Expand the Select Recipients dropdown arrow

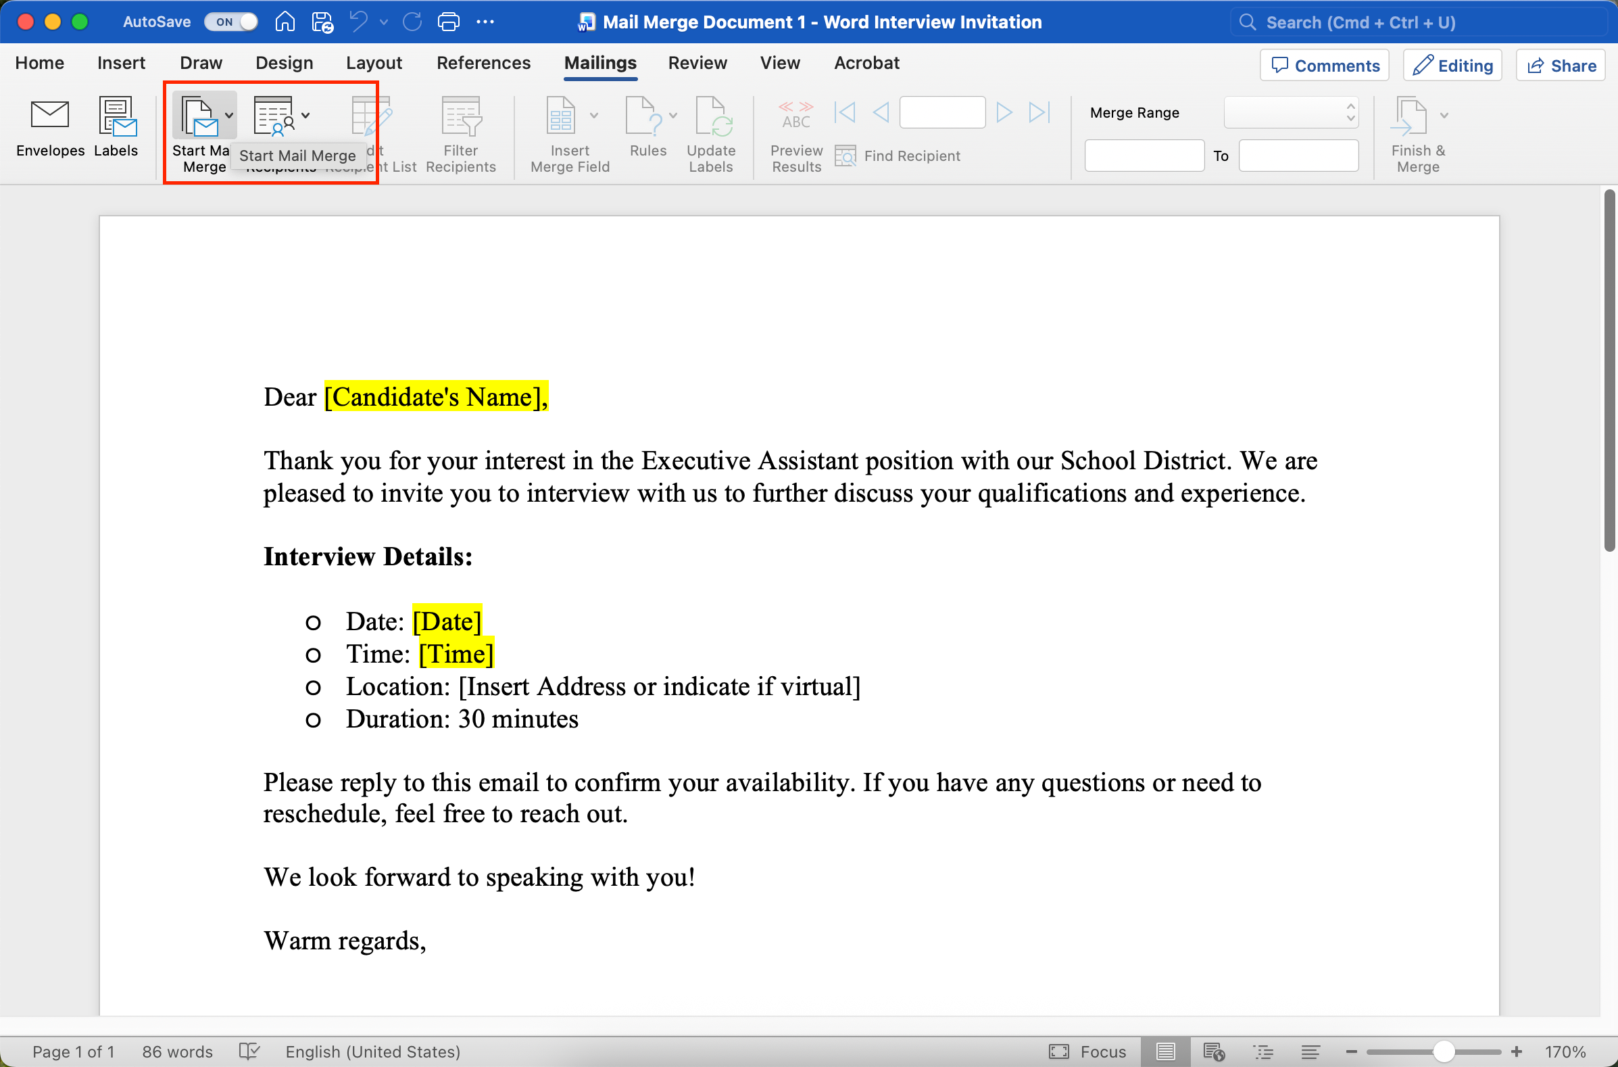point(305,116)
